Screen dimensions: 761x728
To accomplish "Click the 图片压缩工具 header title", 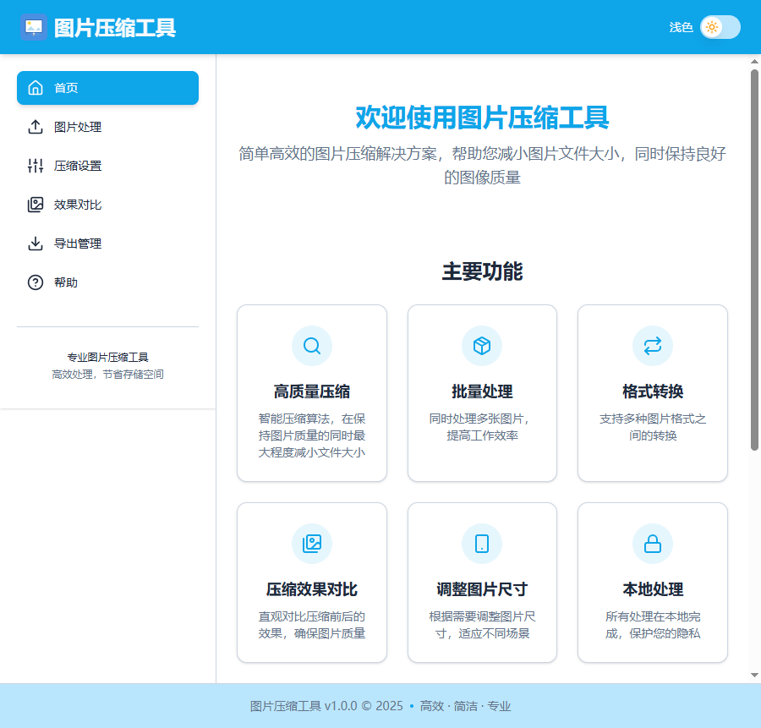I will click(115, 28).
